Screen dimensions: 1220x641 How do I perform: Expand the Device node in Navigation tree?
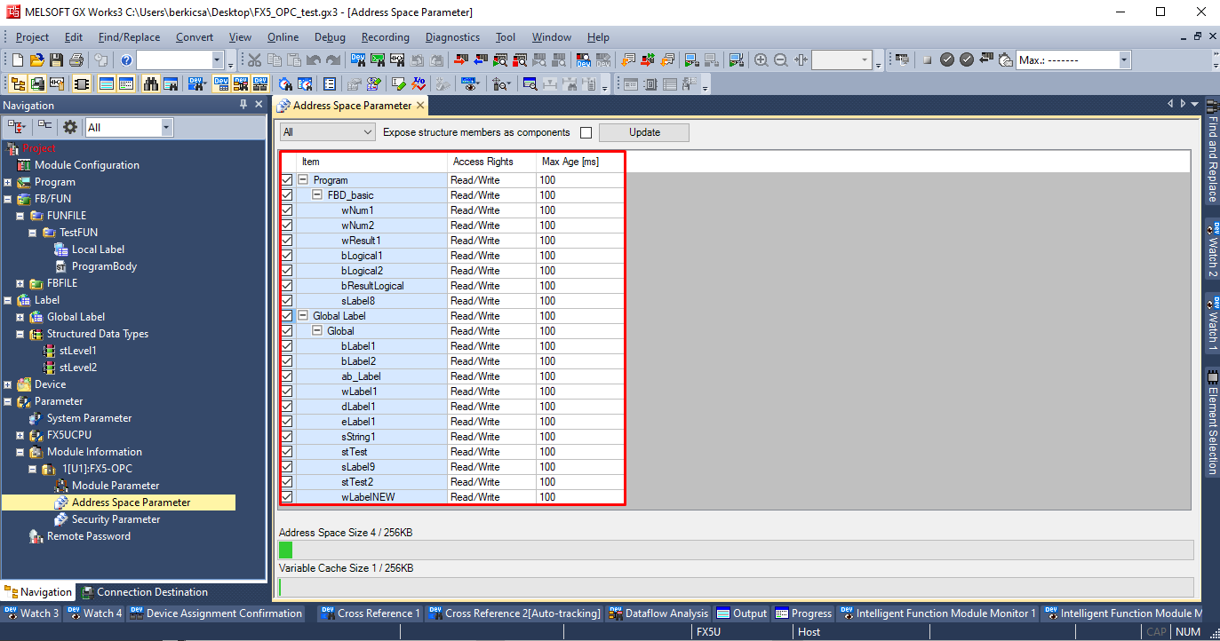8,384
